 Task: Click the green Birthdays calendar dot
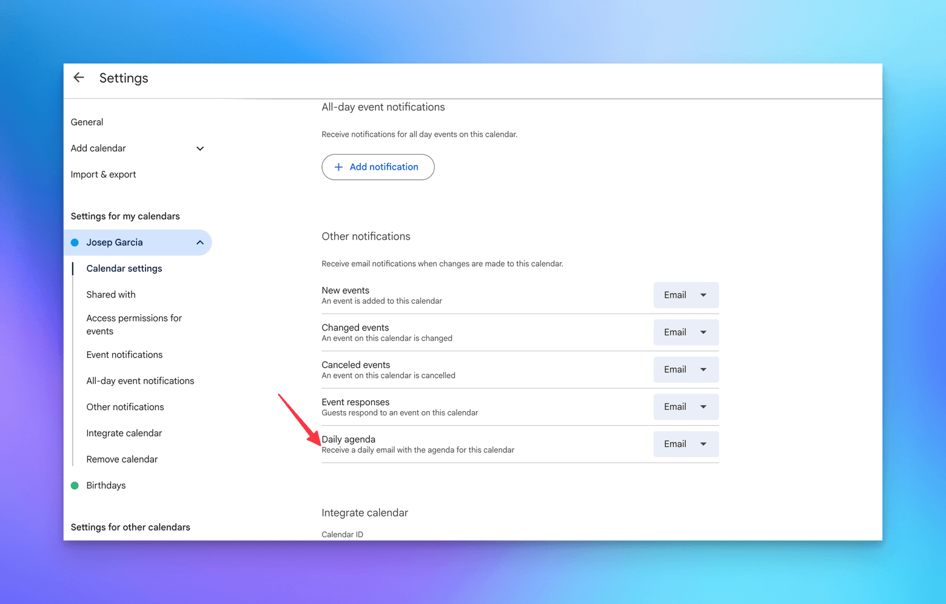75,486
